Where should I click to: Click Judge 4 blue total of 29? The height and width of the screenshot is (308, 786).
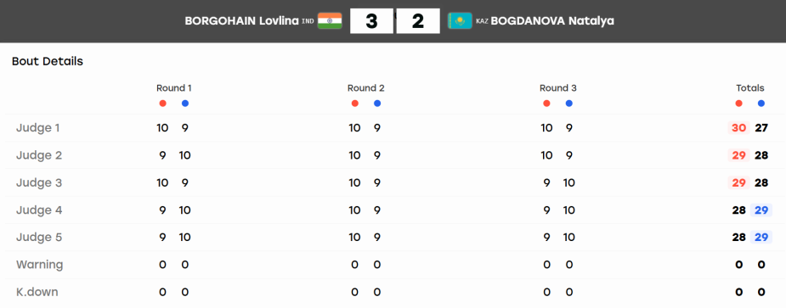761,210
